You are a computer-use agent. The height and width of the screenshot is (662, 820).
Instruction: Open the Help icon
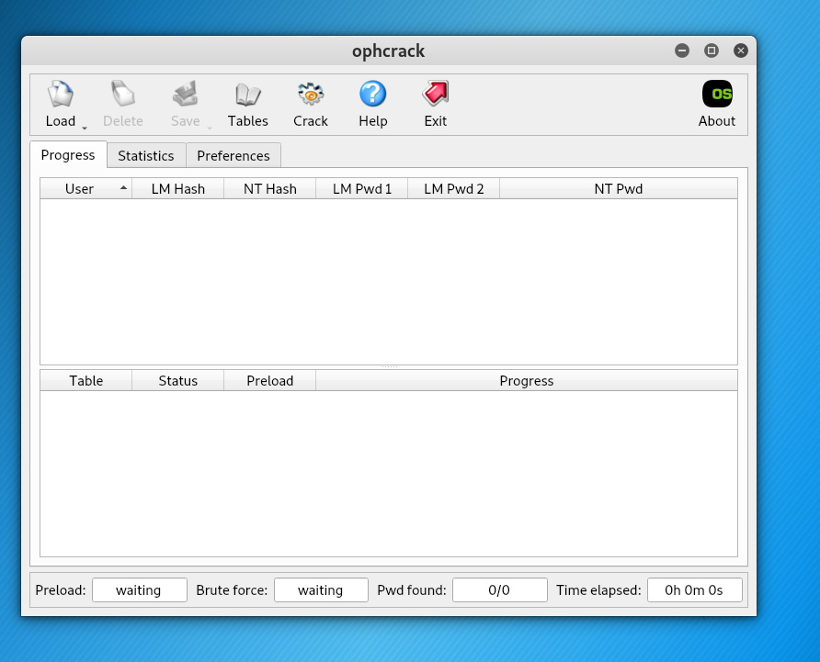click(373, 94)
